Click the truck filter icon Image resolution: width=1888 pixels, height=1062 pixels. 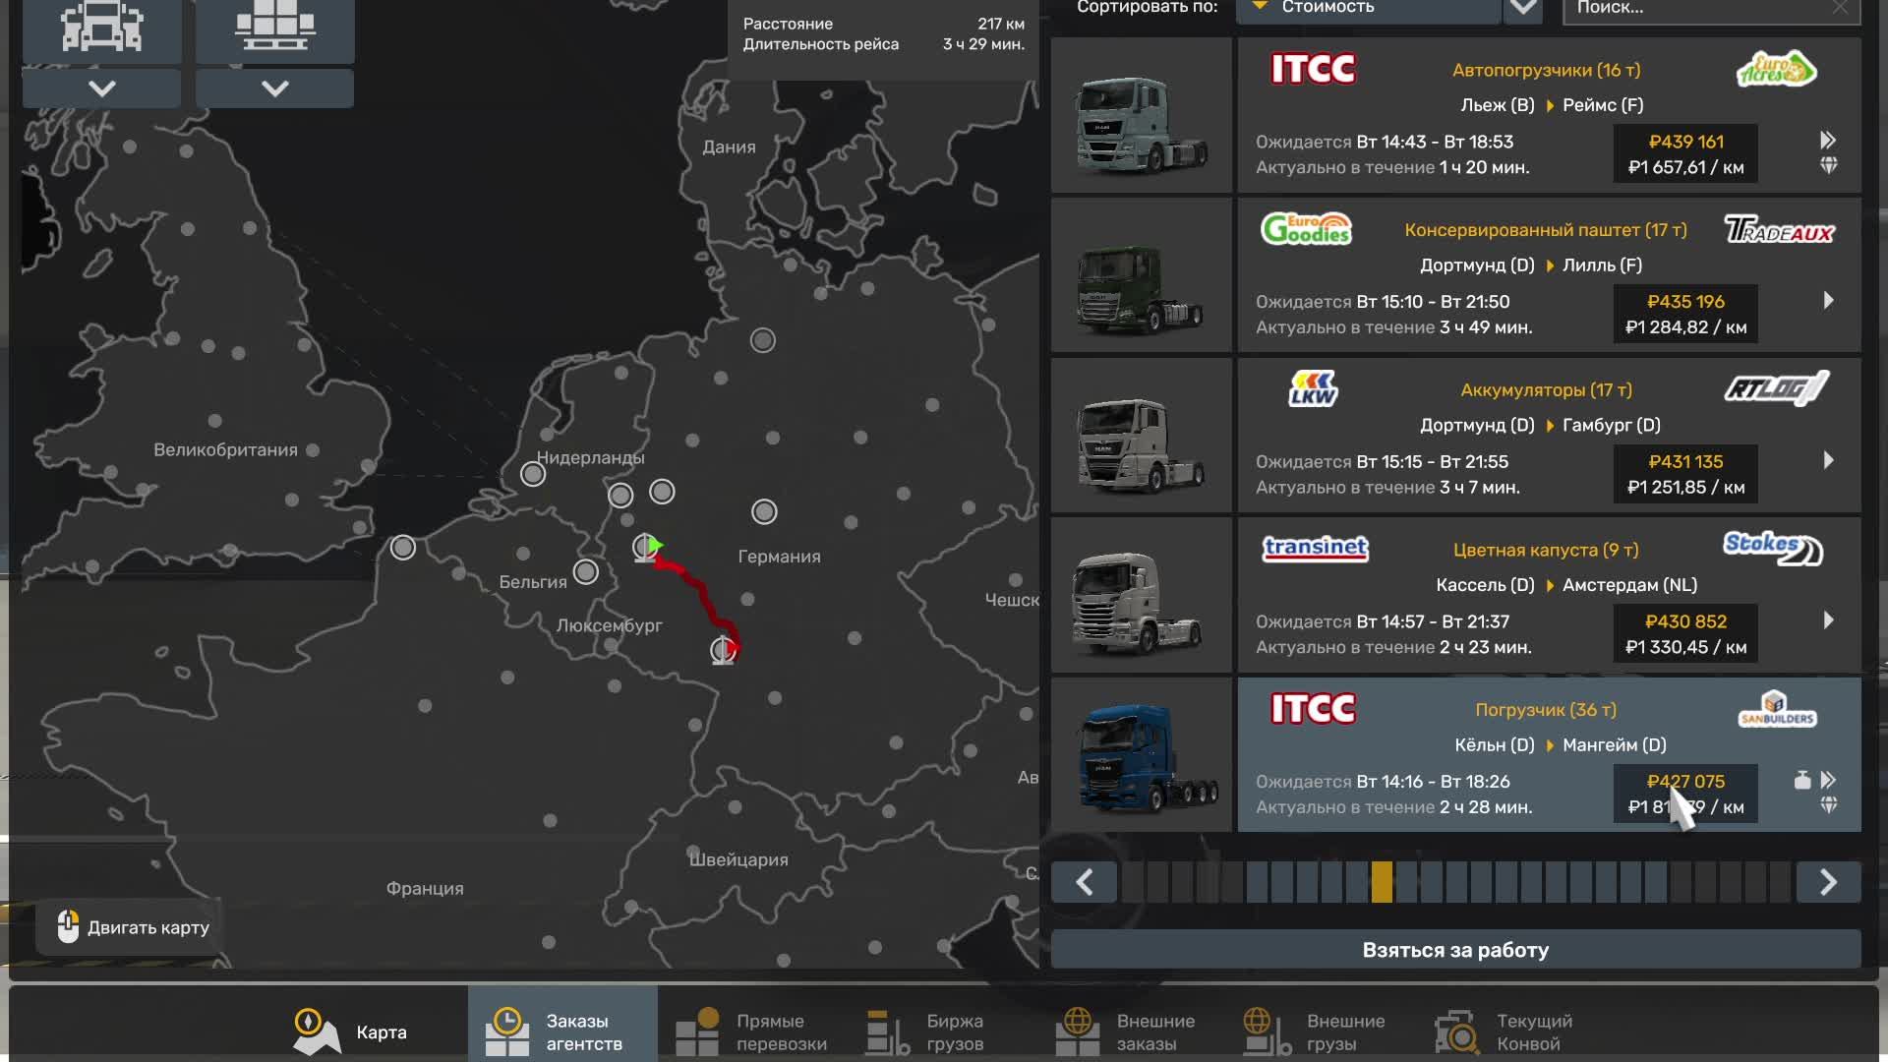tap(101, 28)
